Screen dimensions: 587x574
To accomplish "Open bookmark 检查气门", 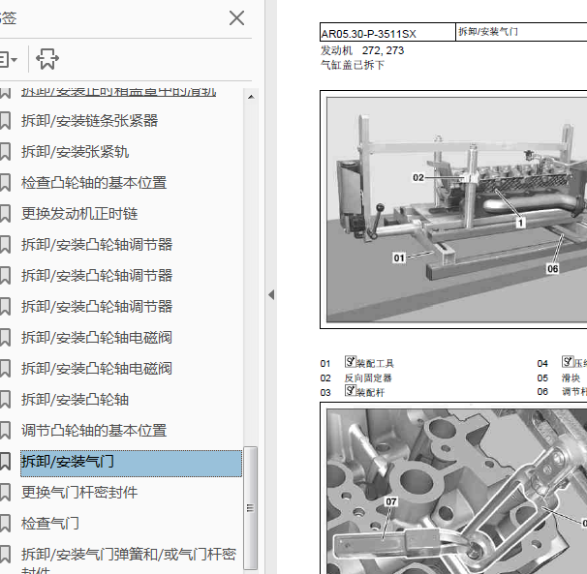I will coord(50,523).
